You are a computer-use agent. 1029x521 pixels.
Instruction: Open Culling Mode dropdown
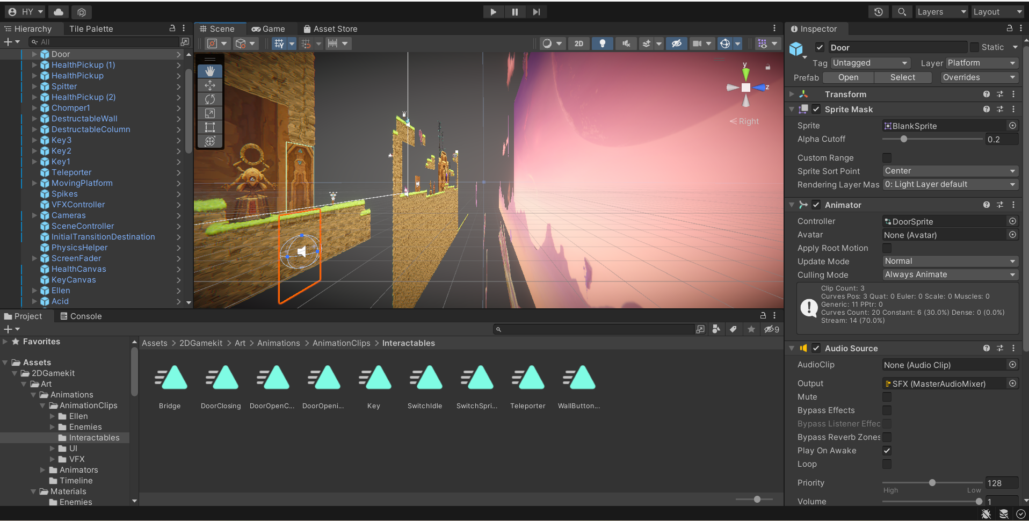point(950,274)
